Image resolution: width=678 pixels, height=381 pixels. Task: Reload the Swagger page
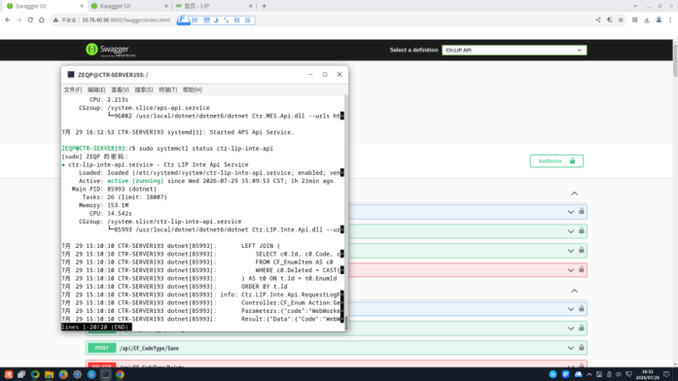coord(30,19)
